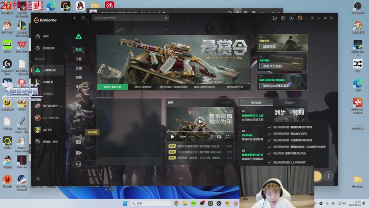Select 黑神话: 悟空 in the game list

tap(48, 141)
